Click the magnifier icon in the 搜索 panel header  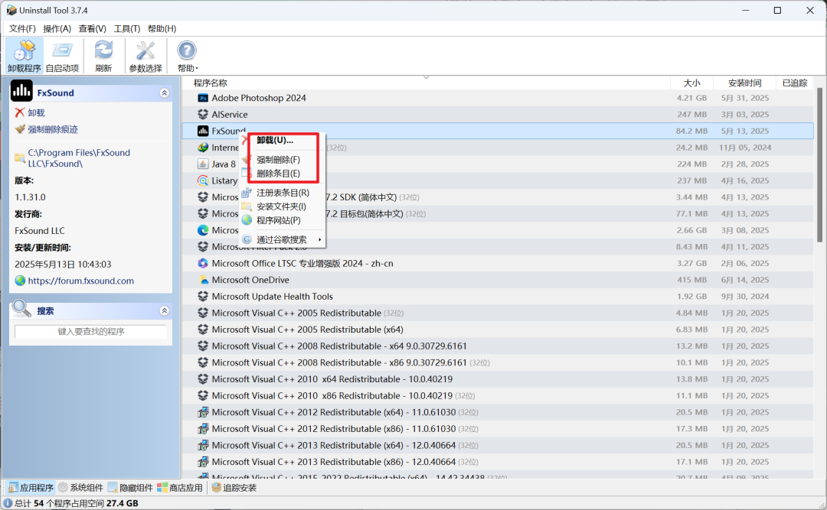tap(21, 308)
